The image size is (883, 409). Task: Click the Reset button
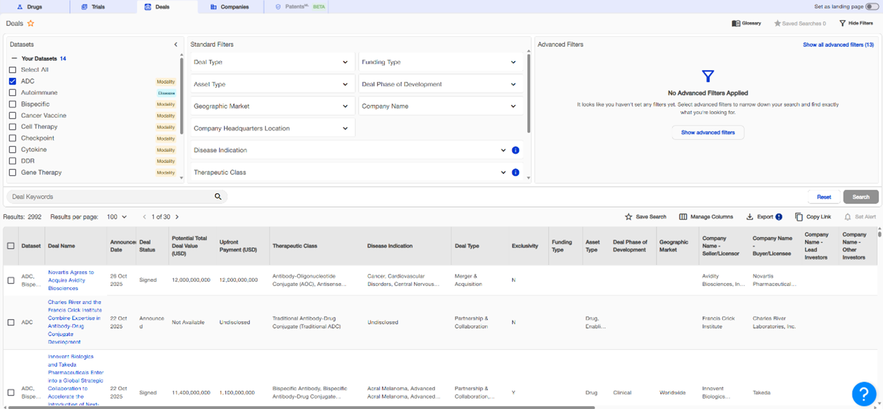pos(823,197)
